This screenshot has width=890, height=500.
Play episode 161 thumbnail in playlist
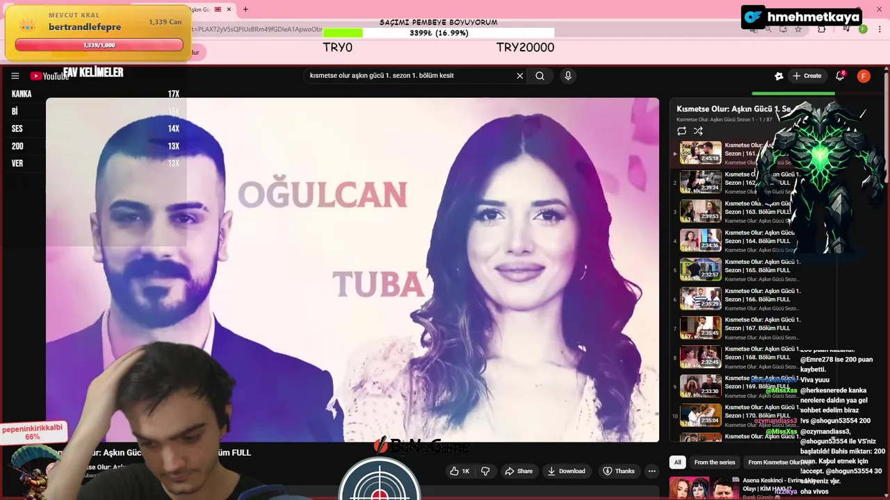pyautogui.click(x=700, y=153)
